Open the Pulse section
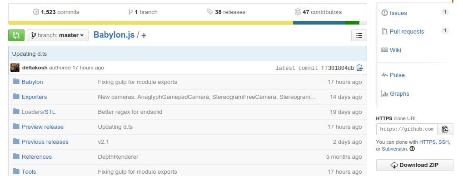Image resolution: width=463 pixels, height=176 pixels. pyautogui.click(x=397, y=75)
